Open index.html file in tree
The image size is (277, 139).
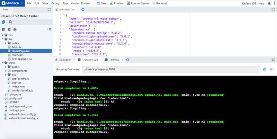(19, 86)
